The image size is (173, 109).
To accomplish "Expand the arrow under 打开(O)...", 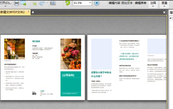I will click(x=5, y=6).
